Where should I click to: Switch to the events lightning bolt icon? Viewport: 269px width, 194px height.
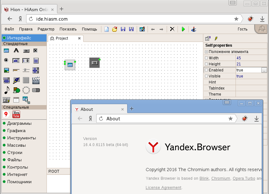(216, 38)
